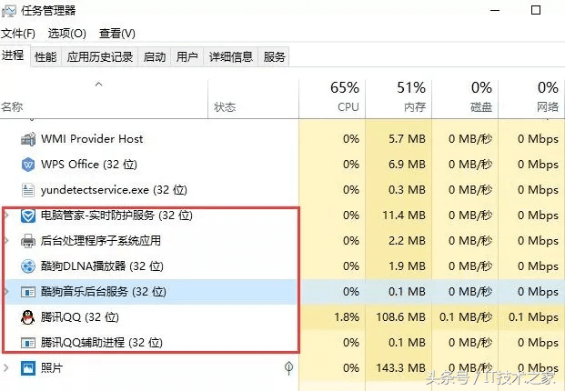Click the 电脑管家 shield icon

point(28,216)
